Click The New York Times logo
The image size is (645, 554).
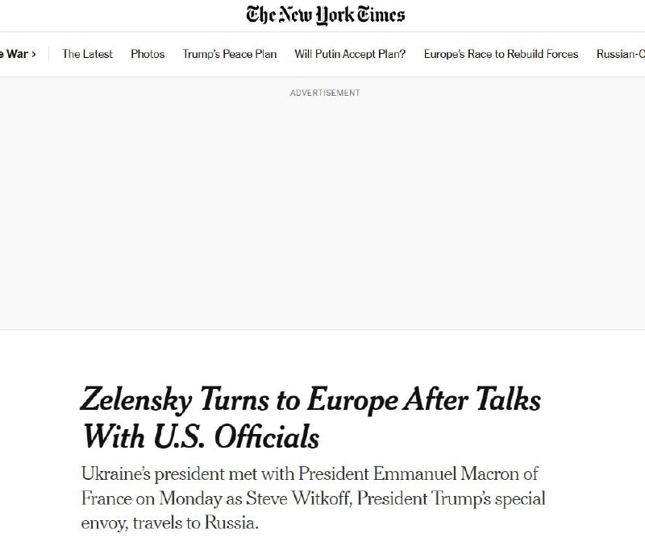326,14
